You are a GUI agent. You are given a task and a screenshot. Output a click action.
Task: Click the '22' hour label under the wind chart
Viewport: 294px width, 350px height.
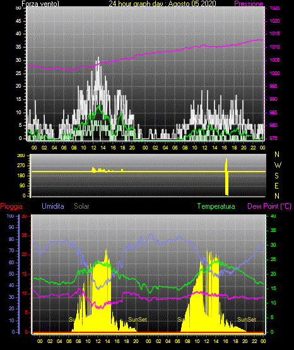click(253, 148)
